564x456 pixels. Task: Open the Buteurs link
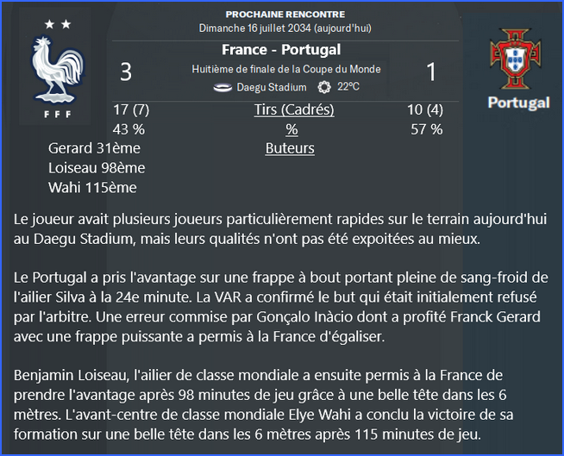pyautogui.click(x=290, y=148)
